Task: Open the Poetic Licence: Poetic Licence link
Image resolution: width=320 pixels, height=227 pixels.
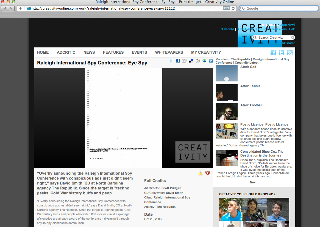Action: point(264,124)
